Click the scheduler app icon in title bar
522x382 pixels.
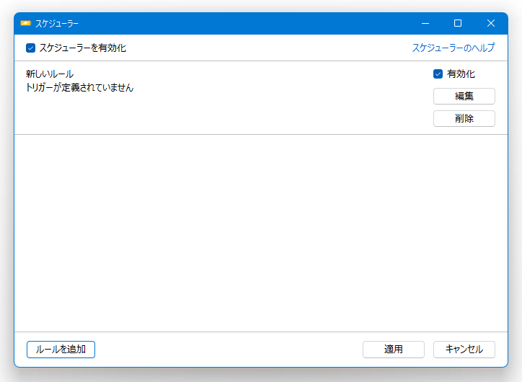point(25,23)
